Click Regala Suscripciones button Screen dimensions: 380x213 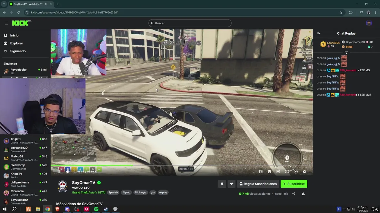click(258, 184)
